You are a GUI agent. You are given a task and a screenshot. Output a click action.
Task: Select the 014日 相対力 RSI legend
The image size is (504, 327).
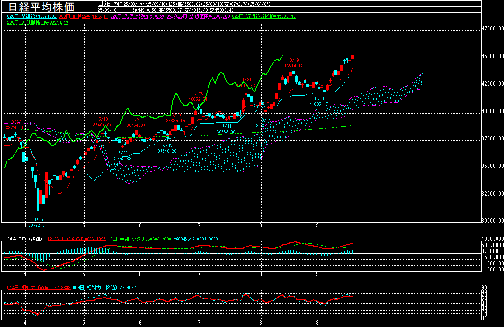click(x=38, y=287)
